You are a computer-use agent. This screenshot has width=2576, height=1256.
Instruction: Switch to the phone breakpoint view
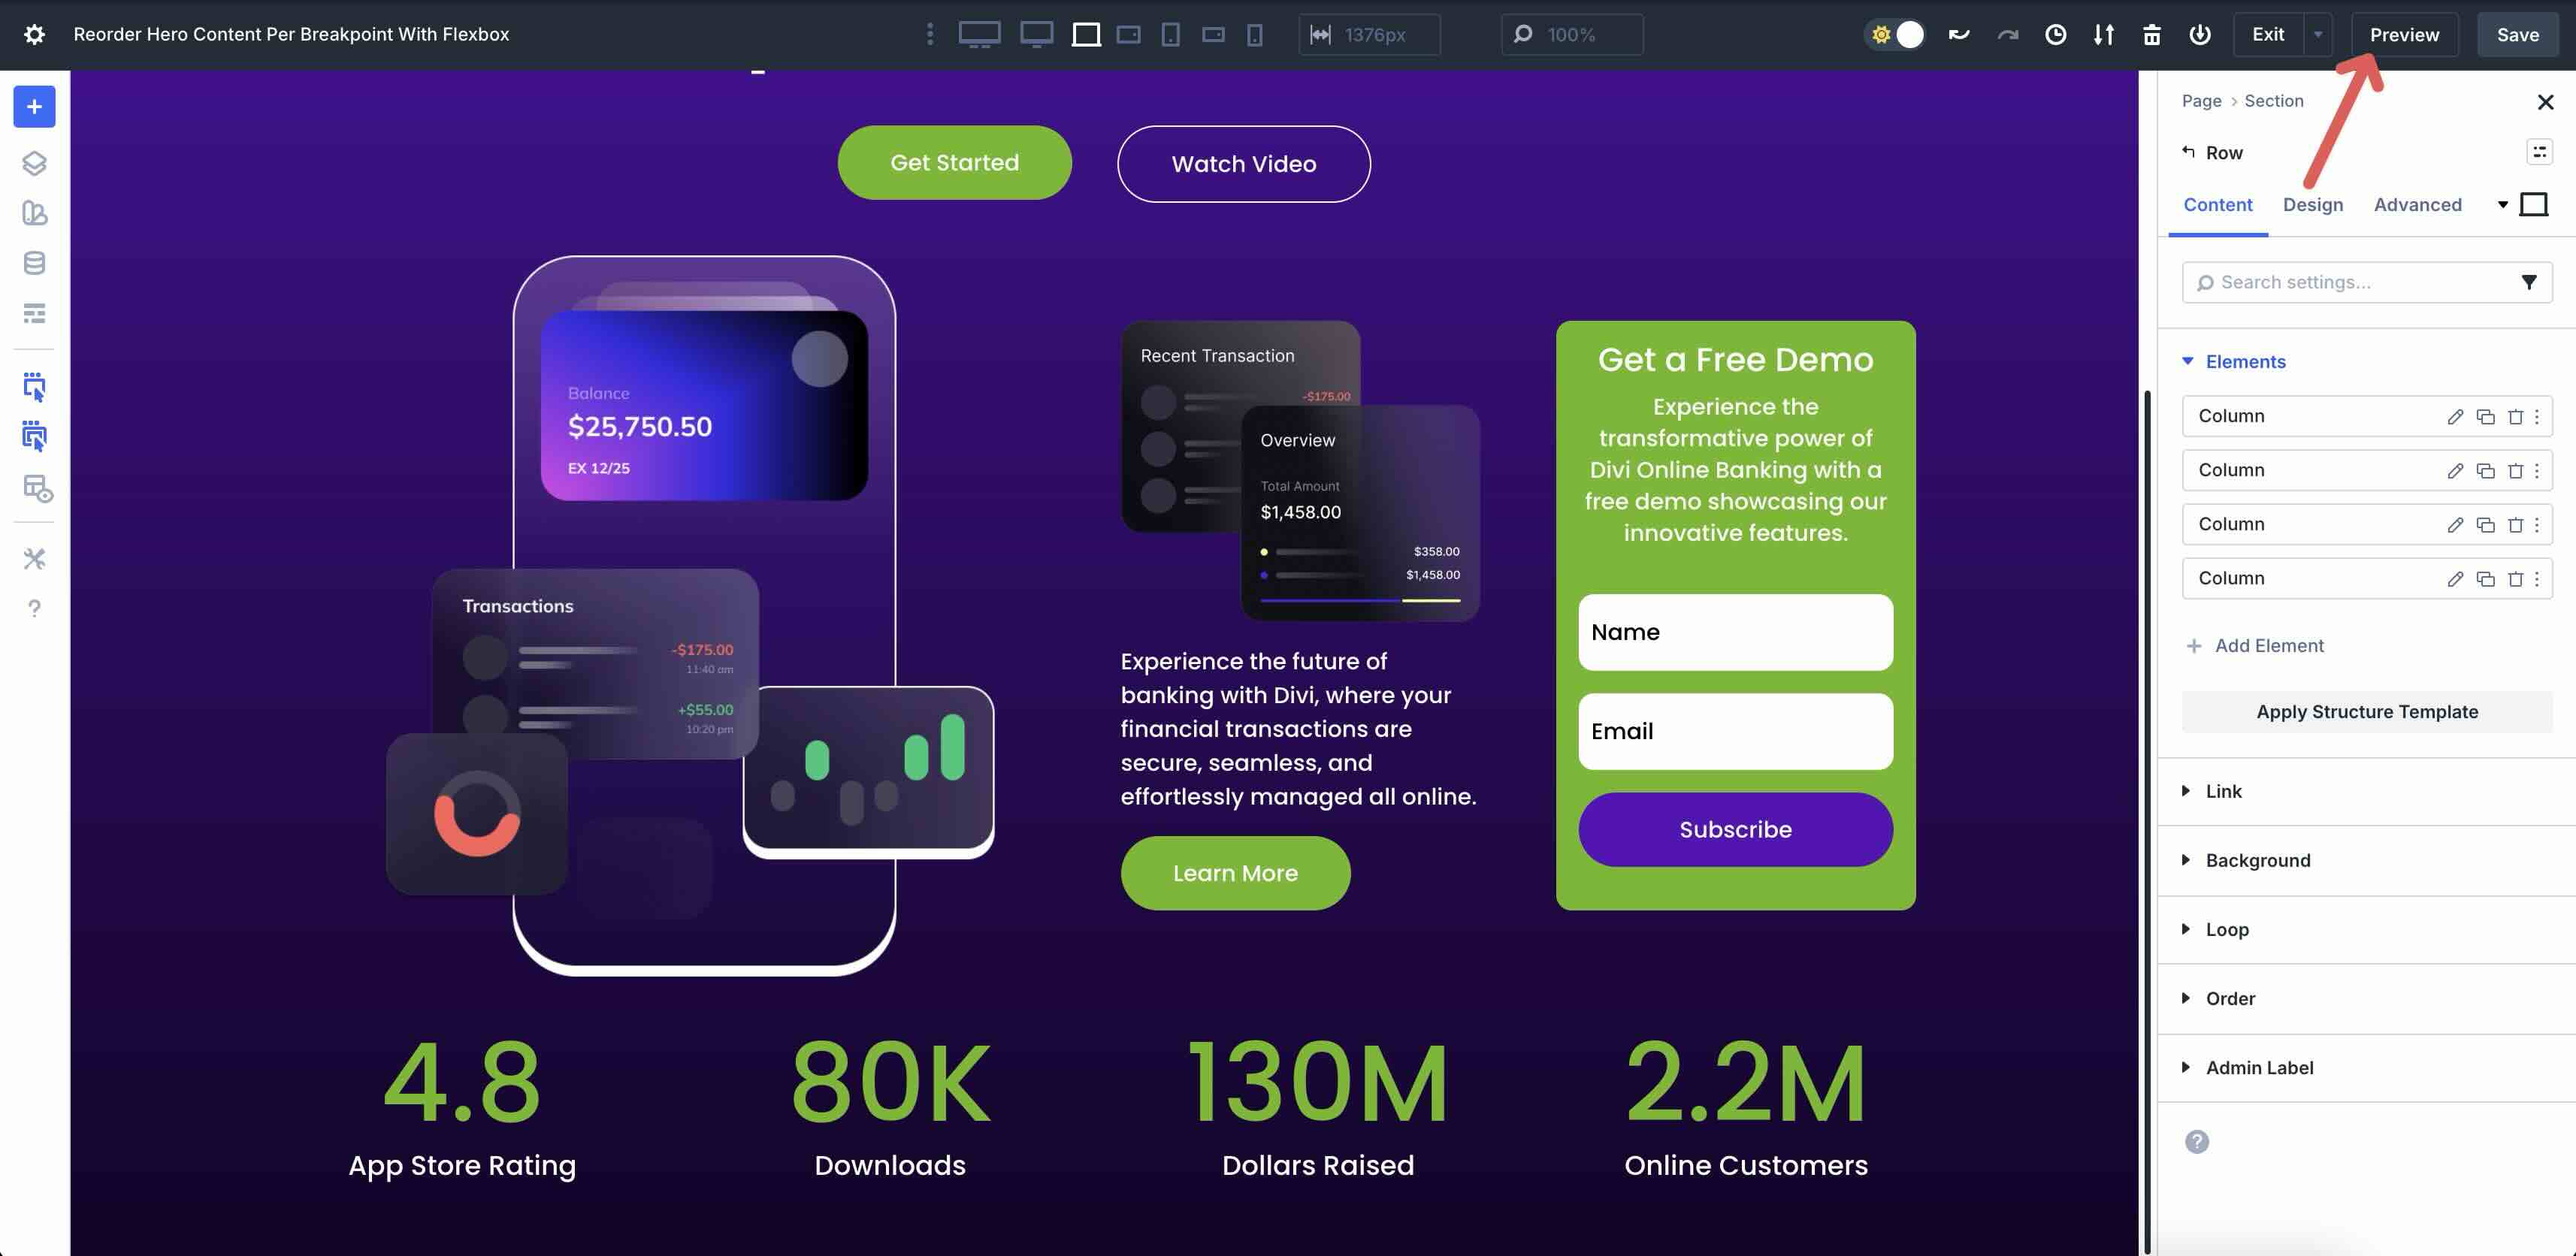[x=1253, y=34]
